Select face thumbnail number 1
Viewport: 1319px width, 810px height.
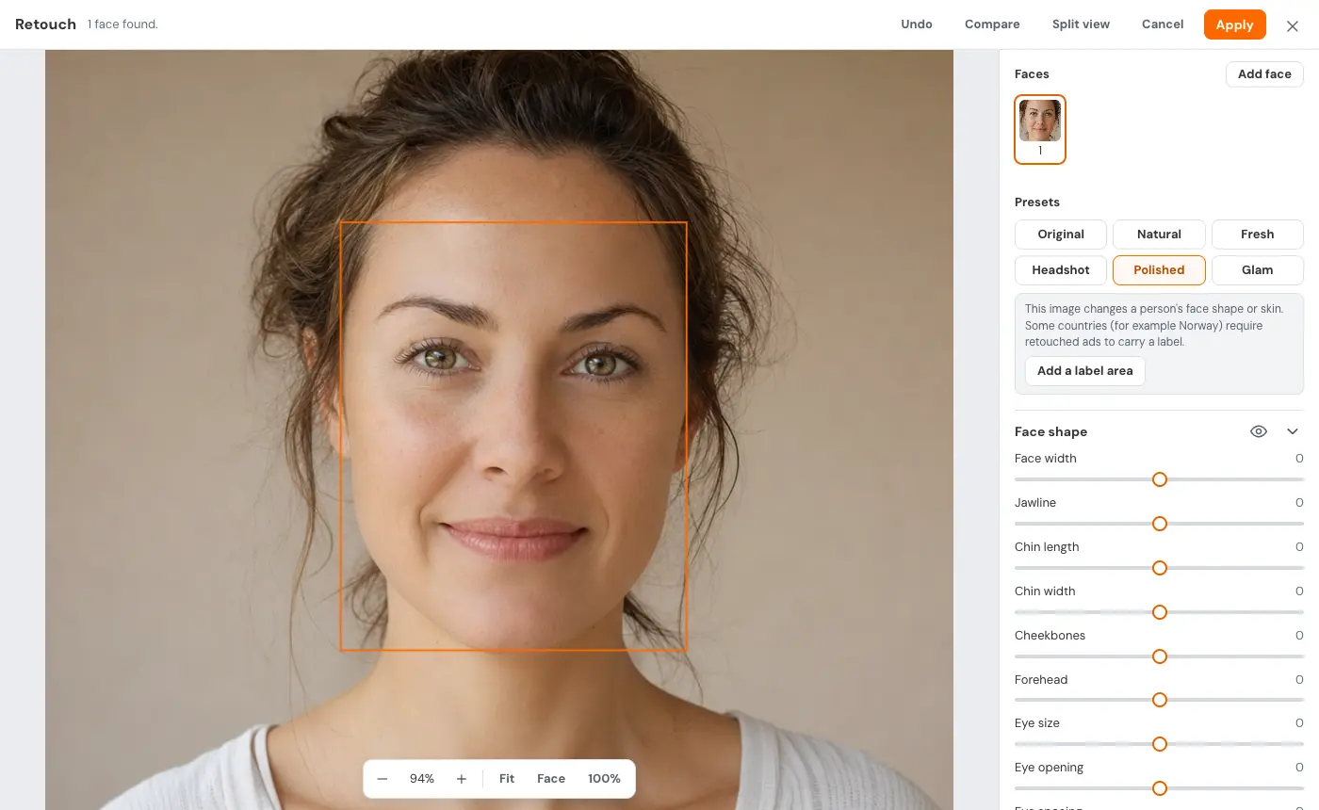click(x=1040, y=129)
